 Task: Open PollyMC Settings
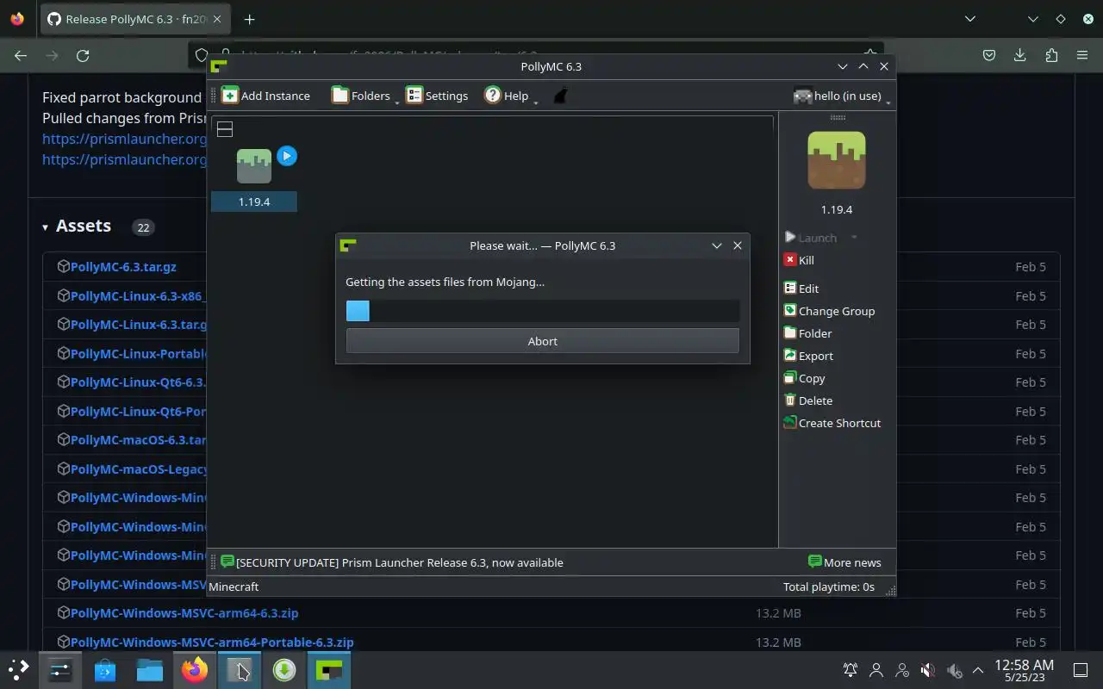(437, 96)
